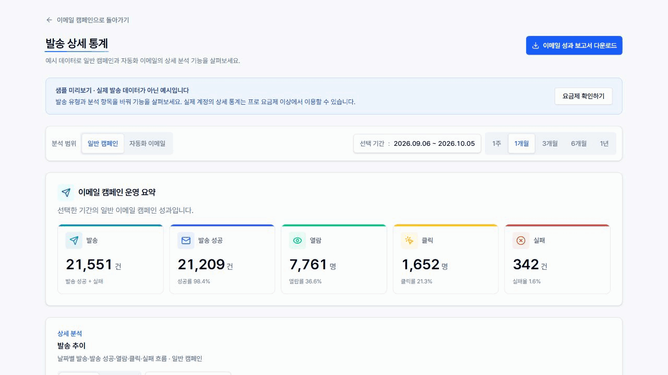Click the 1,652 클릭 count value
The height and width of the screenshot is (375, 668).
pos(420,265)
